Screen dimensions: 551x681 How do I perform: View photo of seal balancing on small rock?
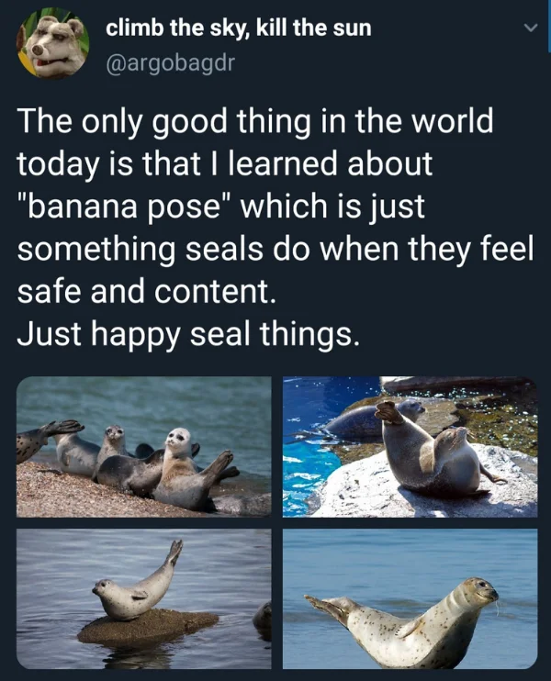click(x=144, y=599)
